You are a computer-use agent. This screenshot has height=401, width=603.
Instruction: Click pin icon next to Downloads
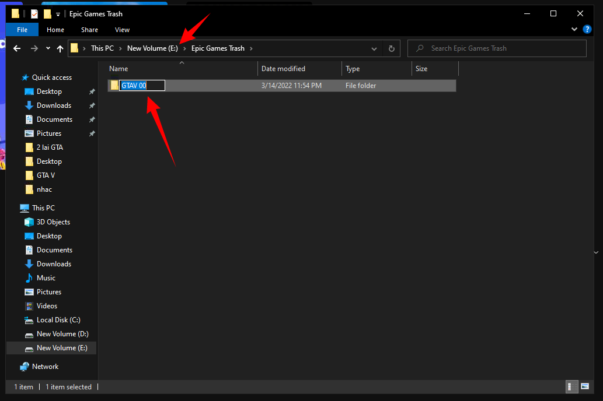coord(92,105)
